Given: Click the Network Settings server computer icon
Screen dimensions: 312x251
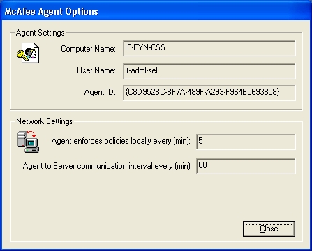Looking at the screenshot, I should (28, 142).
